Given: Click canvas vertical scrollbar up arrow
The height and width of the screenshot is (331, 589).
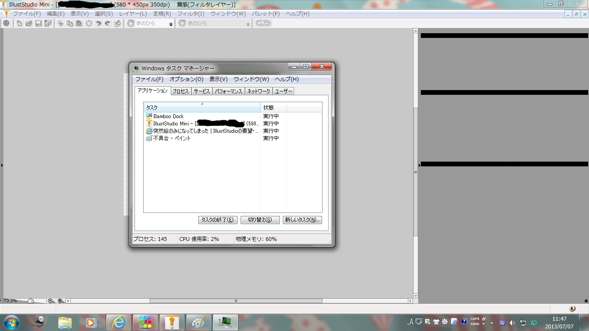Looking at the screenshot, I should coord(416,31).
